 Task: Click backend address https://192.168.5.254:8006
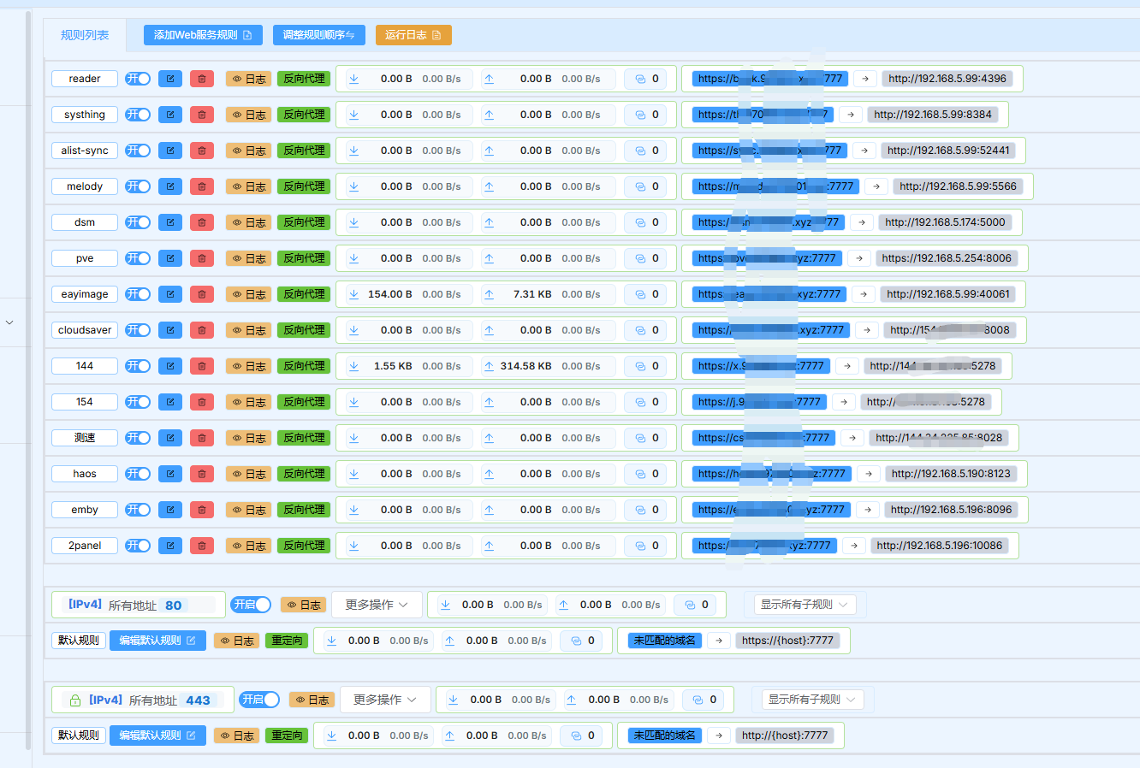tap(947, 258)
